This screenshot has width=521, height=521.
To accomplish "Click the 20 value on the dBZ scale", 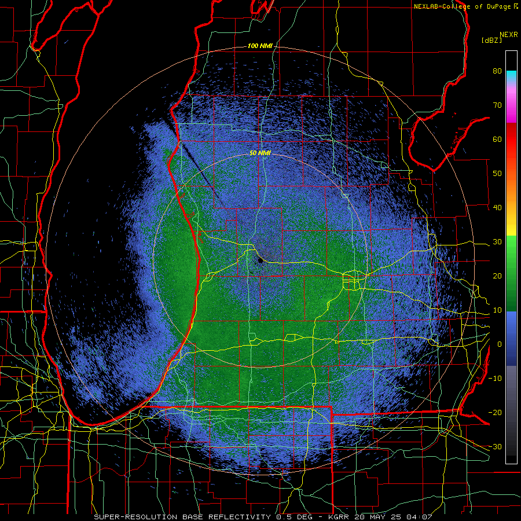I will point(497,276).
